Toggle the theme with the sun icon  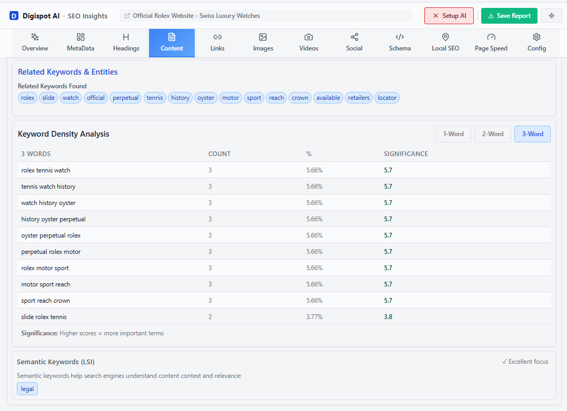[x=551, y=15]
